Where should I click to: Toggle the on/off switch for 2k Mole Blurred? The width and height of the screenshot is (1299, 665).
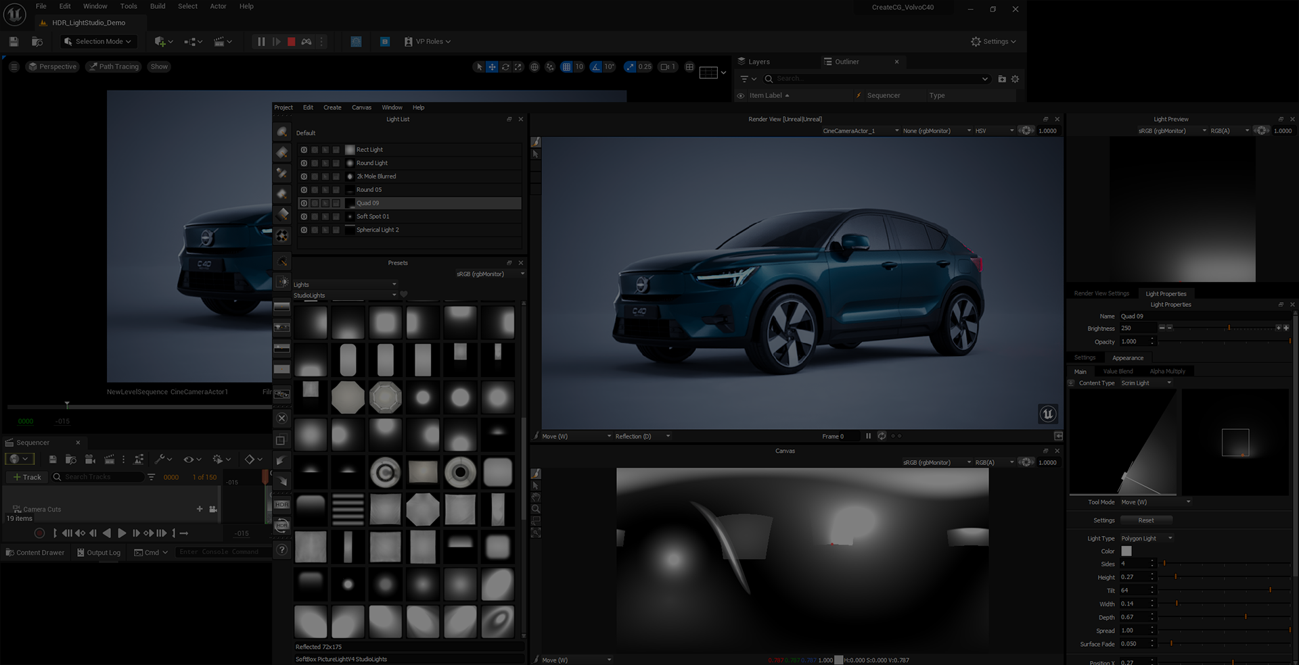pos(304,177)
